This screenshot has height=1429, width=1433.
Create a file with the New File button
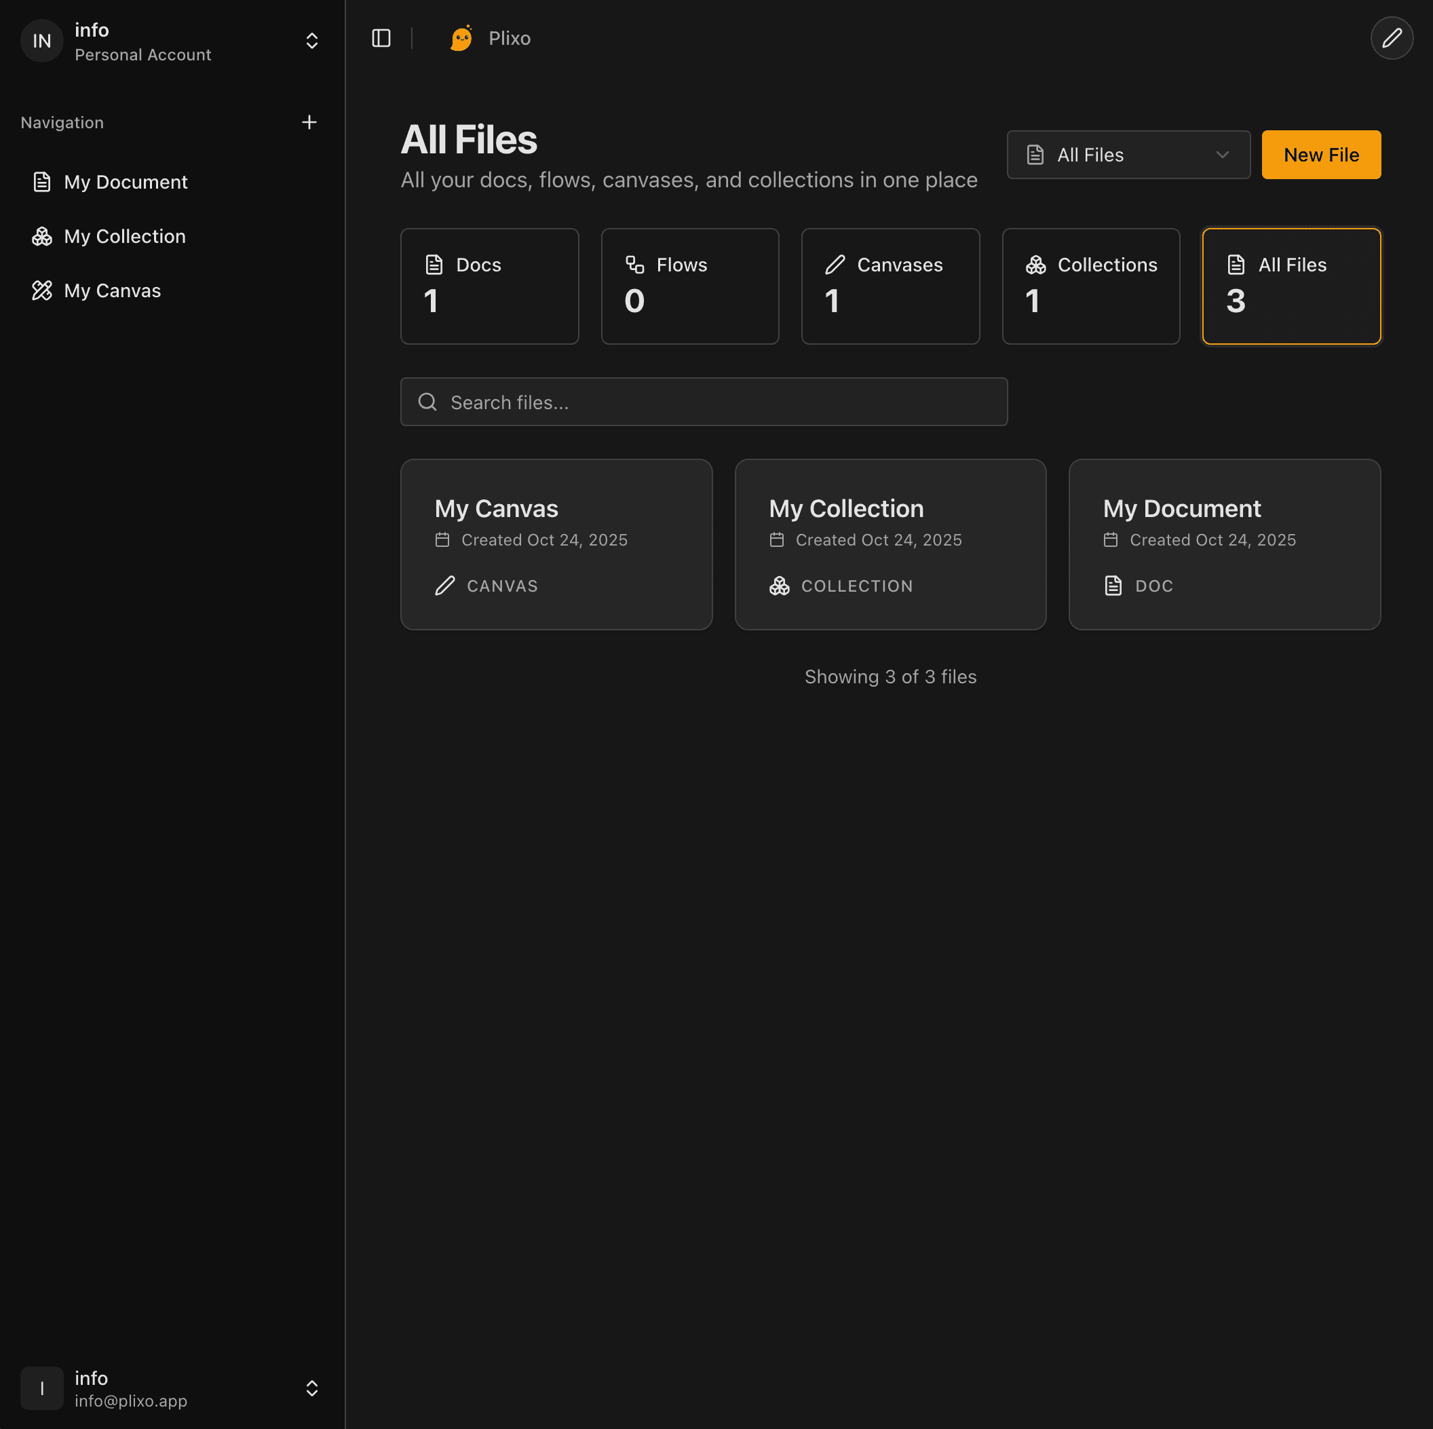pyautogui.click(x=1321, y=154)
